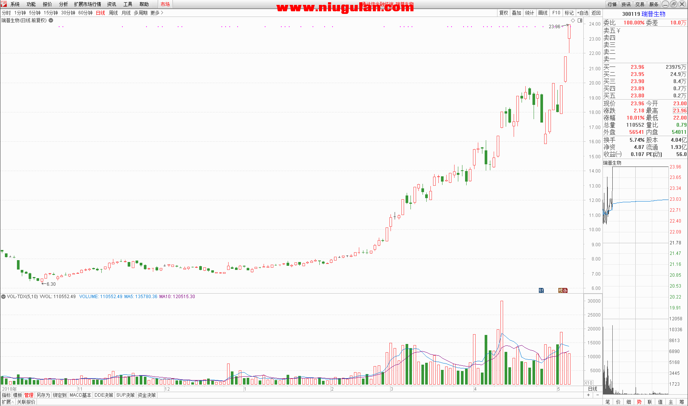Zoom in chart with plus button
This screenshot has width=688, height=406.
coord(588,395)
